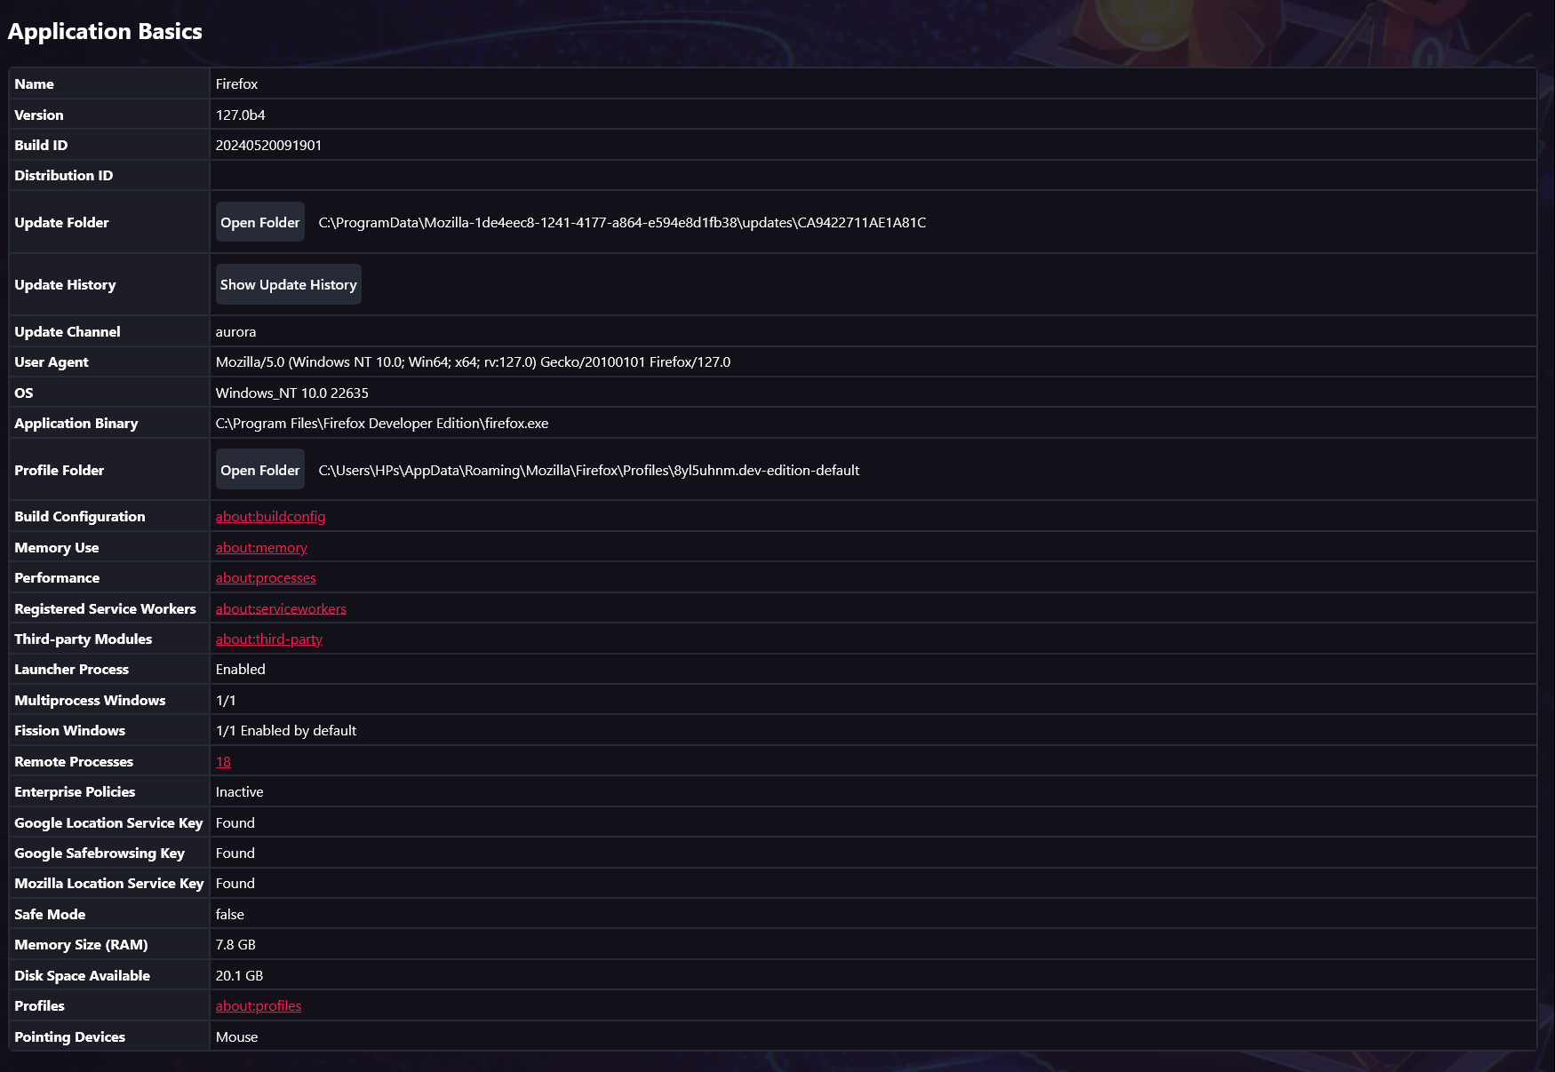Image resolution: width=1555 pixels, height=1072 pixels.
Task: Select the Application Binary firefox.exe path
Action: 382,424
